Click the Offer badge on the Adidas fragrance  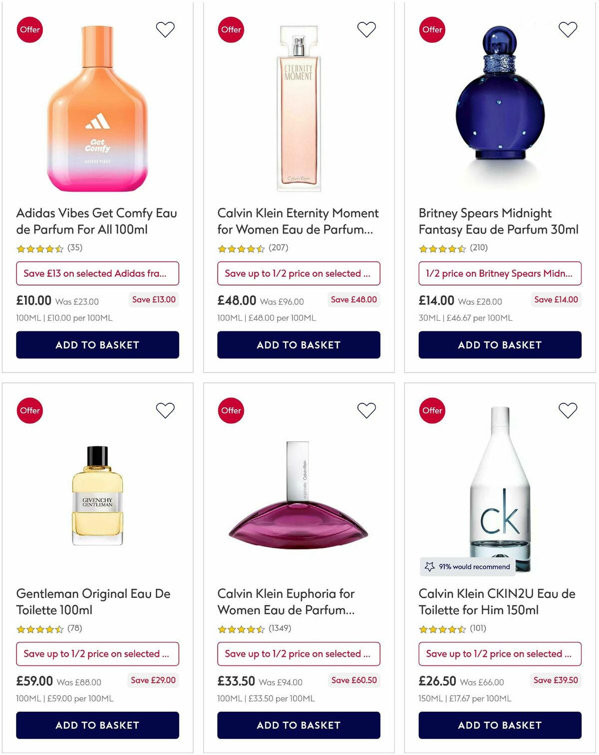[x=29, y=29]
